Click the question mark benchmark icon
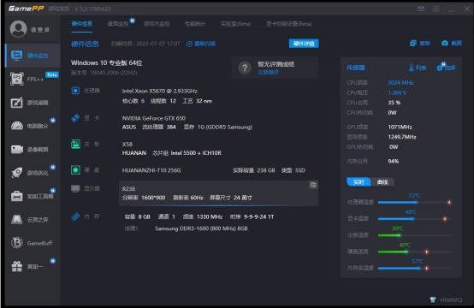474x308 pixels. click(x=245, y=68)
